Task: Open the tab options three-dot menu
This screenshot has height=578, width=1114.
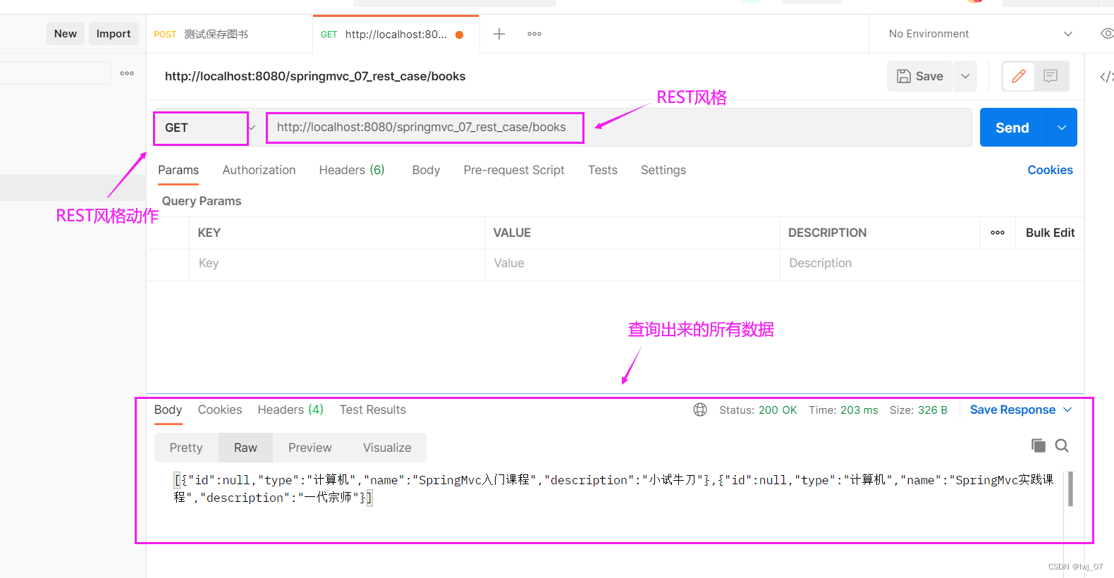Action: (534, 34)
